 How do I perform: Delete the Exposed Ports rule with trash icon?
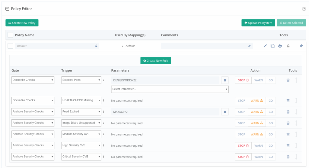[x=288, y=80]
